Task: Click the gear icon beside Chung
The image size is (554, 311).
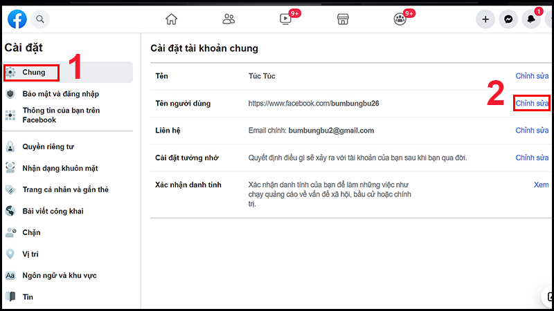Action: pyautogui.click(x=10, y=73)
